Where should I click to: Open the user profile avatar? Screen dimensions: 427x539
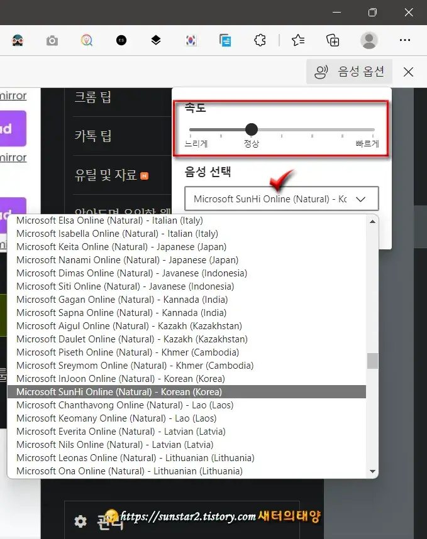369,41
